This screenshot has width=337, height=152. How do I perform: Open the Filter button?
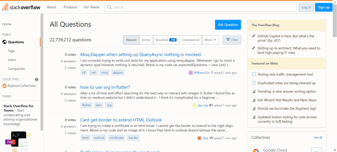click(x=232, y=40)
